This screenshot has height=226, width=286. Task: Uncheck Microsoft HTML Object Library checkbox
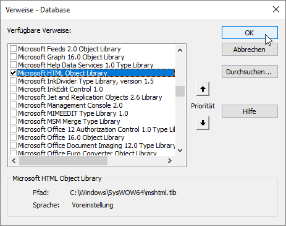coord(14,73)
